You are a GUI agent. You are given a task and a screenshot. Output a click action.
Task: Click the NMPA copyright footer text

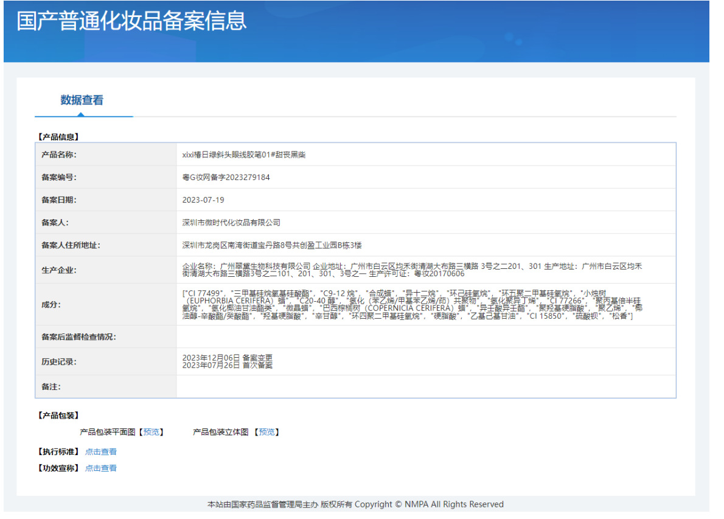[x=355, y=504]
